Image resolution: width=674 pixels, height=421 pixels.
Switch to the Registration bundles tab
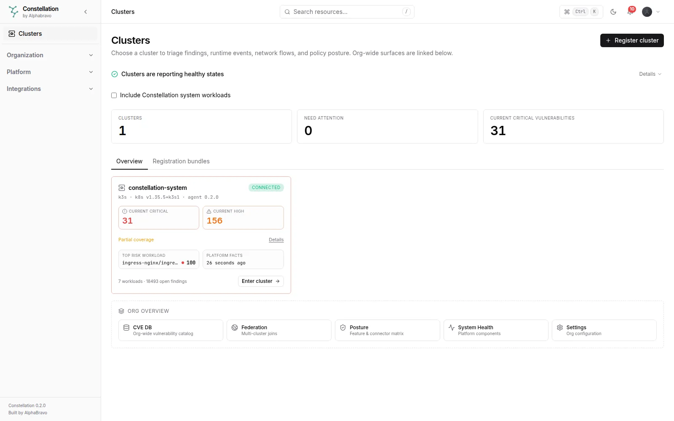pyautogui.click(x=181, y=161)
